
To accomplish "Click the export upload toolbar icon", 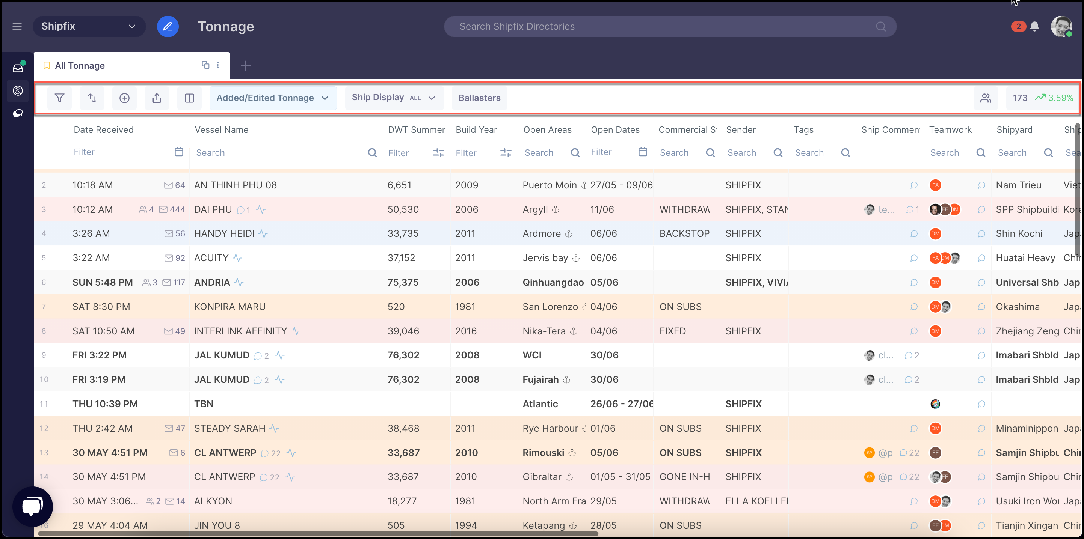I will pyautogui.click(x=157, y=98).
